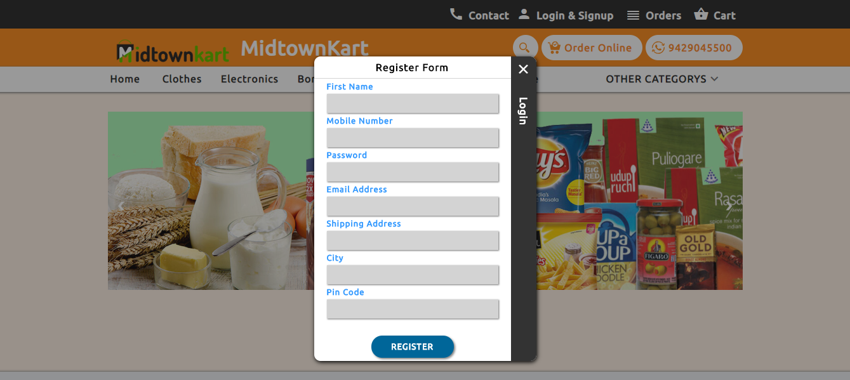The height and width of the screenshot is (380, 850).
Task: Open the shopping basket Cart icon
Action: (701, 14)
